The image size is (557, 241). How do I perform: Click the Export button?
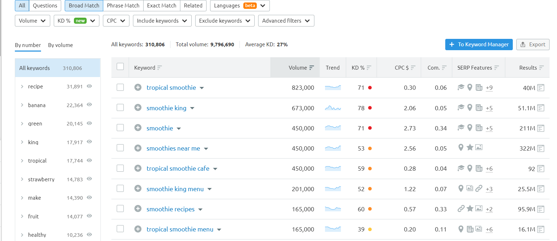pos(533,45)
